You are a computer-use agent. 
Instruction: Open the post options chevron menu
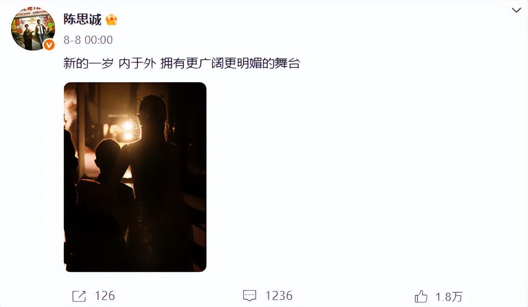516,10
